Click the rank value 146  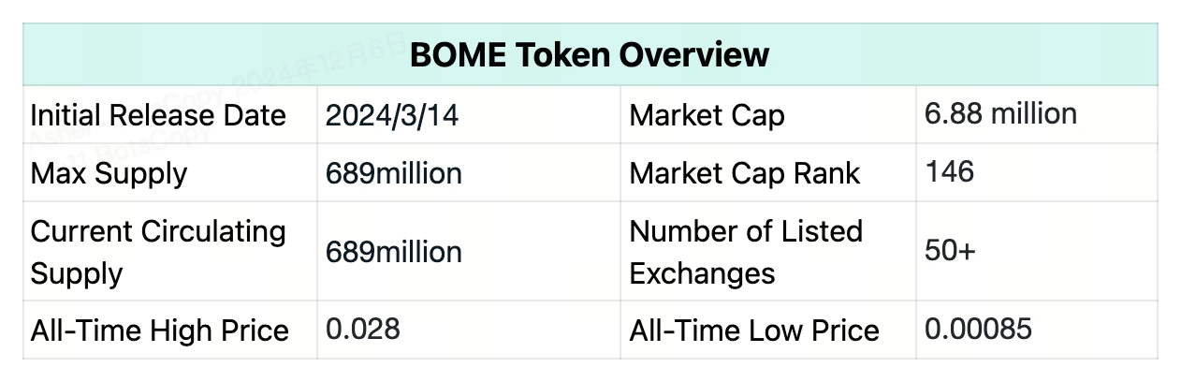point(949,171)
